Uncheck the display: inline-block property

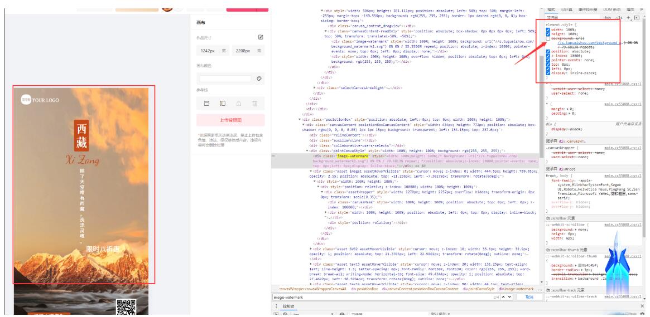click(x=548, y=73)
